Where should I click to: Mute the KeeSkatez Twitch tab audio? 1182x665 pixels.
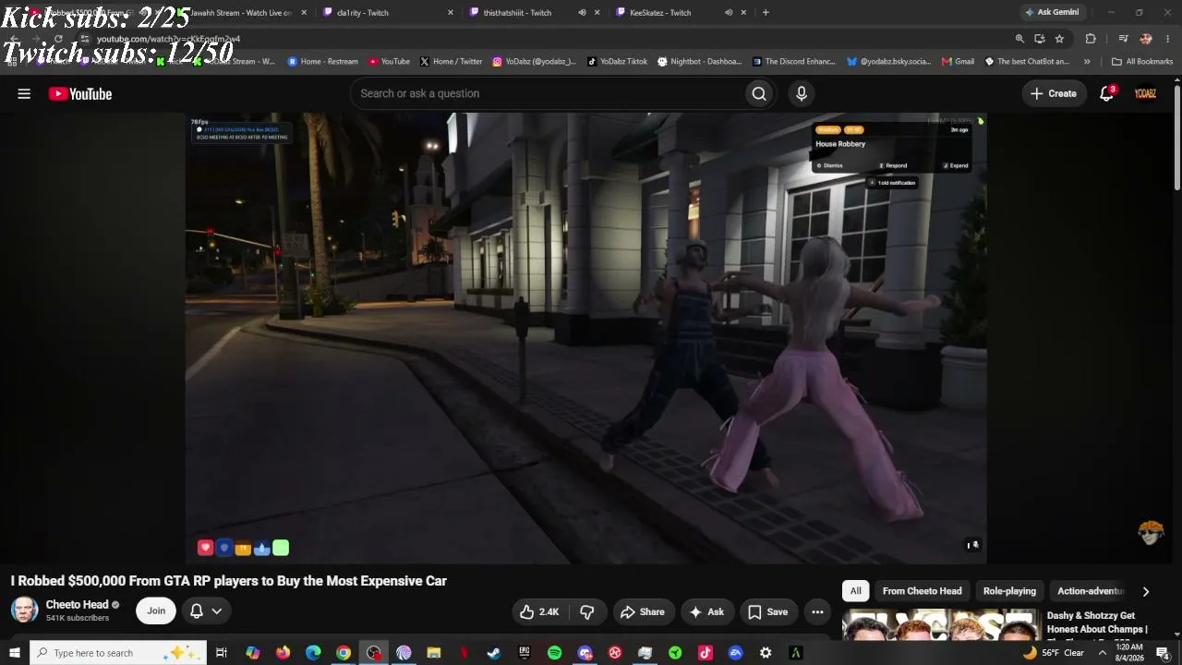coord(729,13)
